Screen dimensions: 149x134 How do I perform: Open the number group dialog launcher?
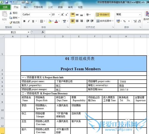click(140, 27)
